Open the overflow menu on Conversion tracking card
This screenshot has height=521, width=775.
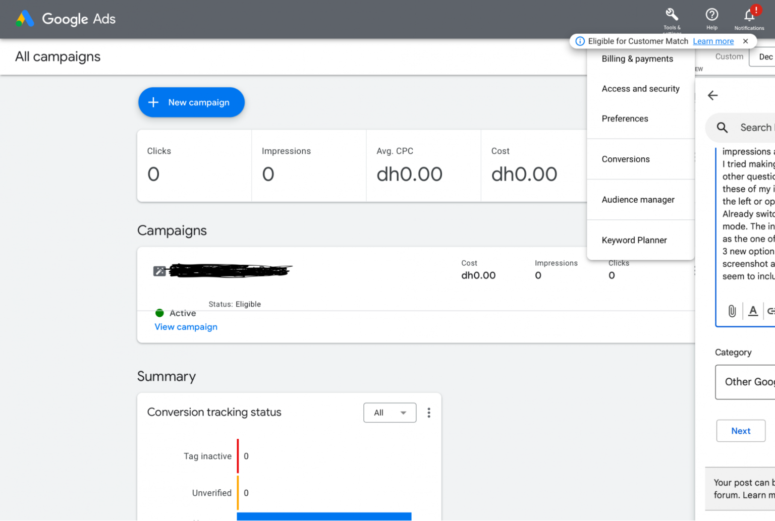coord(428,413)
